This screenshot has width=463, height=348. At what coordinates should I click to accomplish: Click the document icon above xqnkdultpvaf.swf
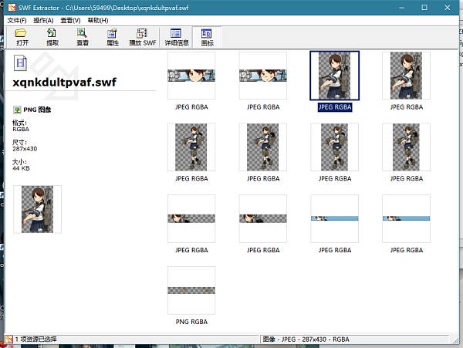(20, 63)
